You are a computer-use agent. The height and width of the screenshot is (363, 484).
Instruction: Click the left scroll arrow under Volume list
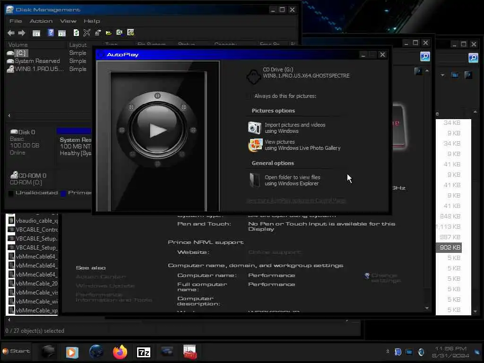(x=9, y=115)
